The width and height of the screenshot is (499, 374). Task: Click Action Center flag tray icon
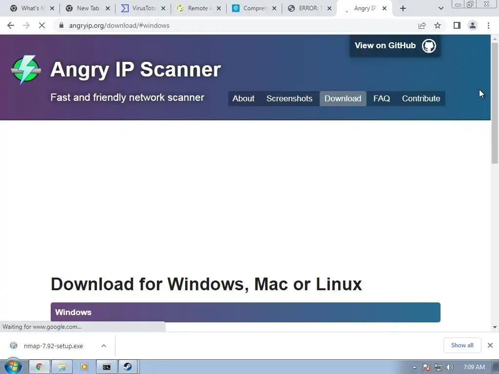426,367
